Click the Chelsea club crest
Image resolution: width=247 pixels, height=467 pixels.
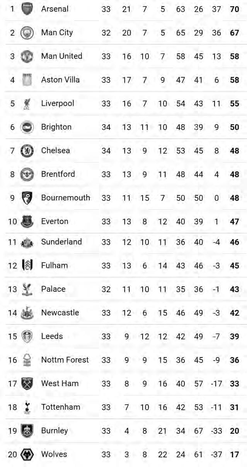coord(27,151)
